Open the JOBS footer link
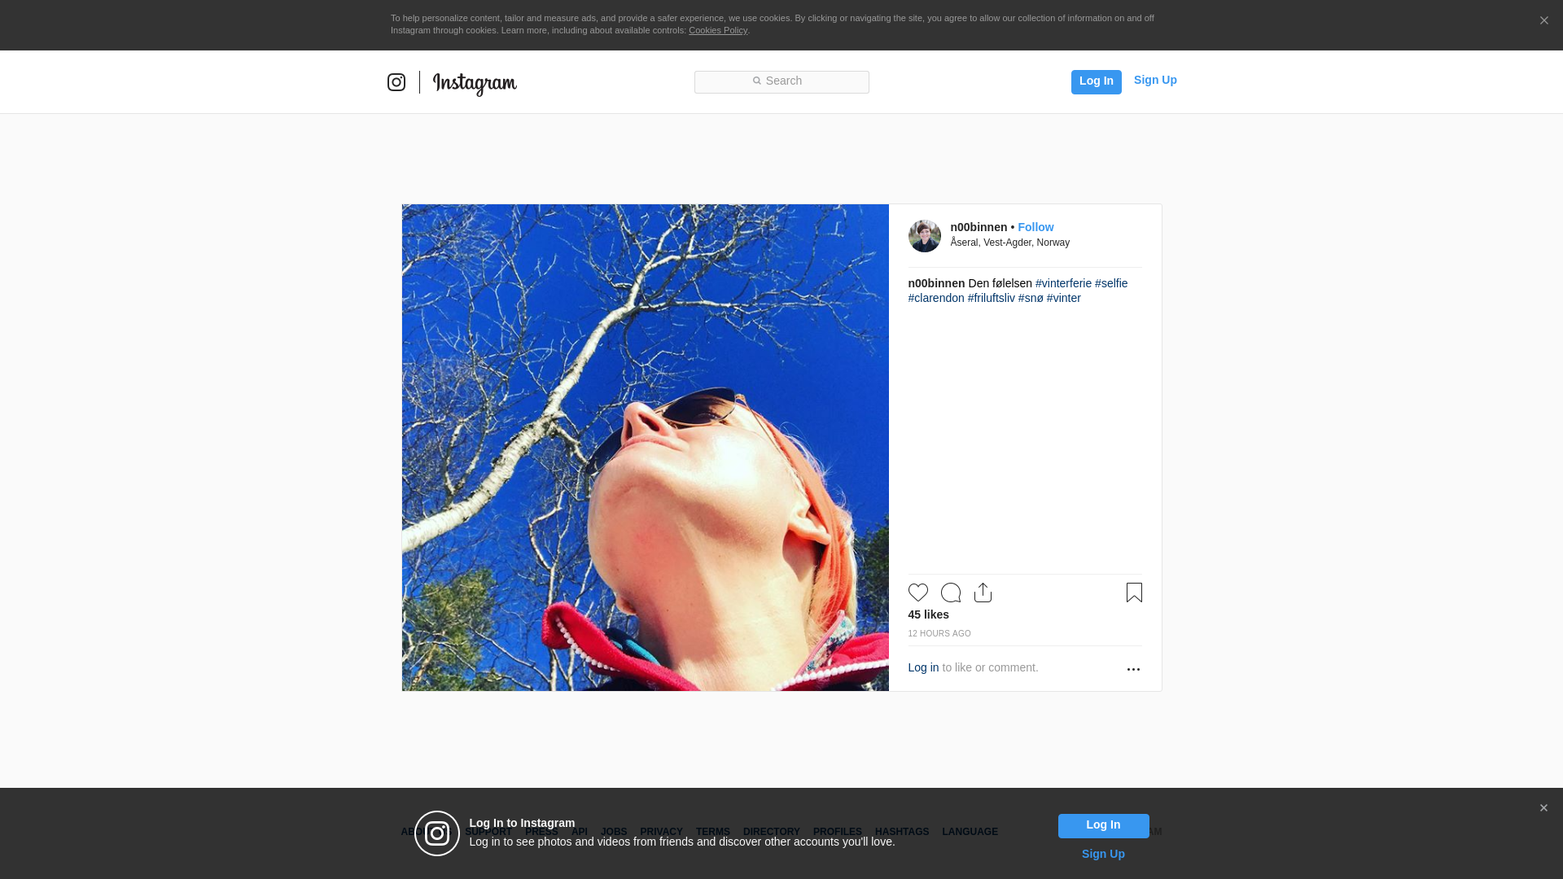This screenshot has height=879, width=1563. [614, 832]
